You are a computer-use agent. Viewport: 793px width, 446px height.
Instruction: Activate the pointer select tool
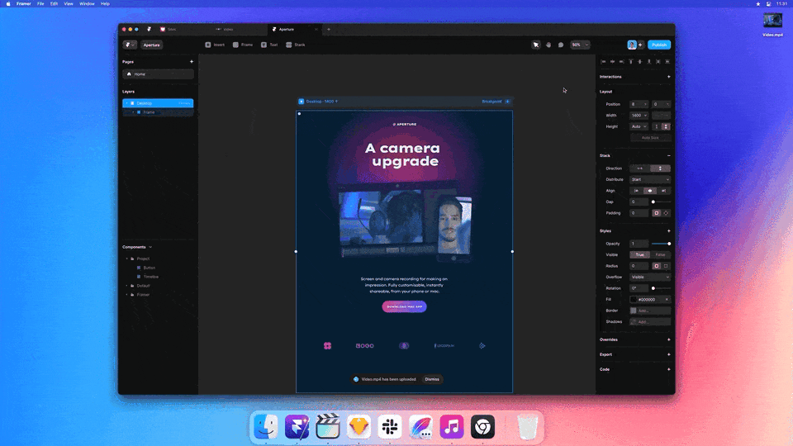pos(536,45)
